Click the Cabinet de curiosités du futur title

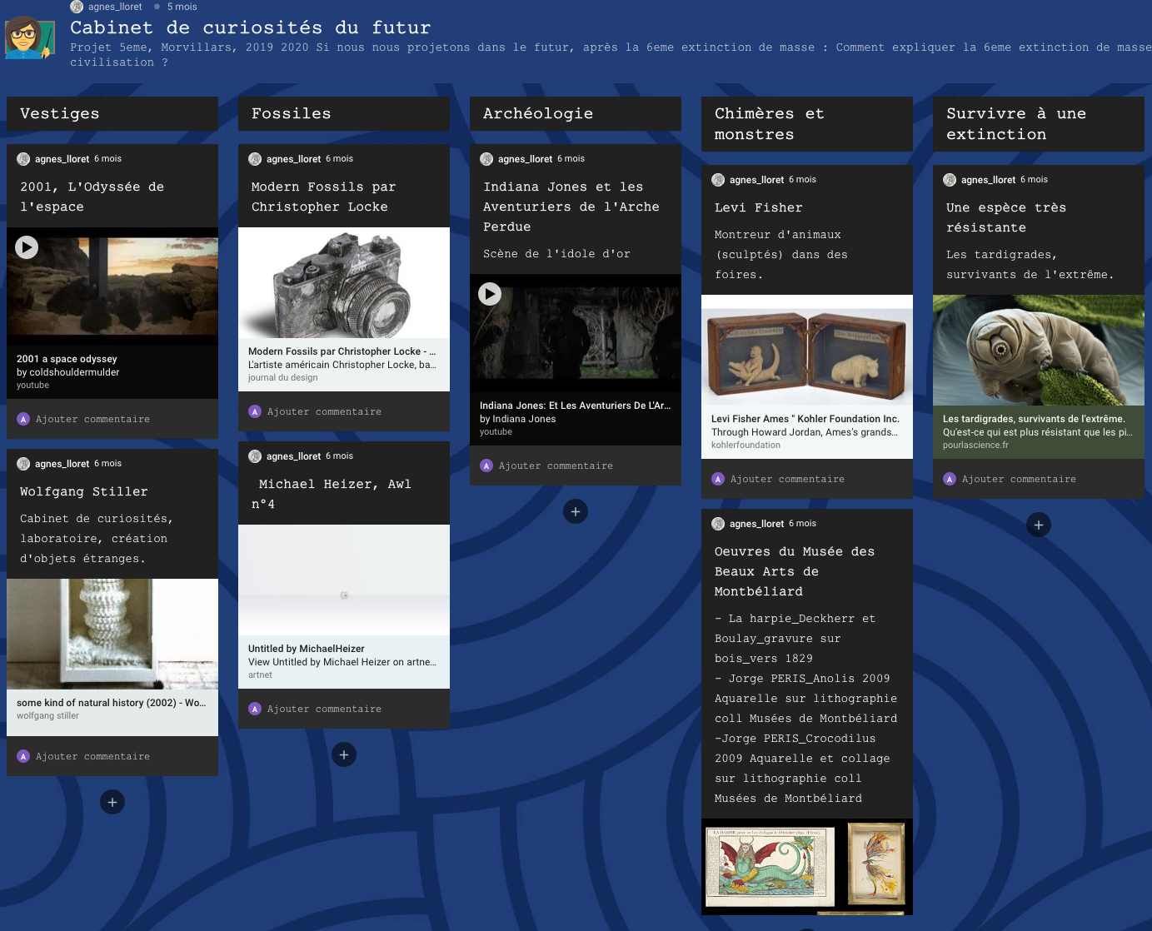tap(250, 27)
